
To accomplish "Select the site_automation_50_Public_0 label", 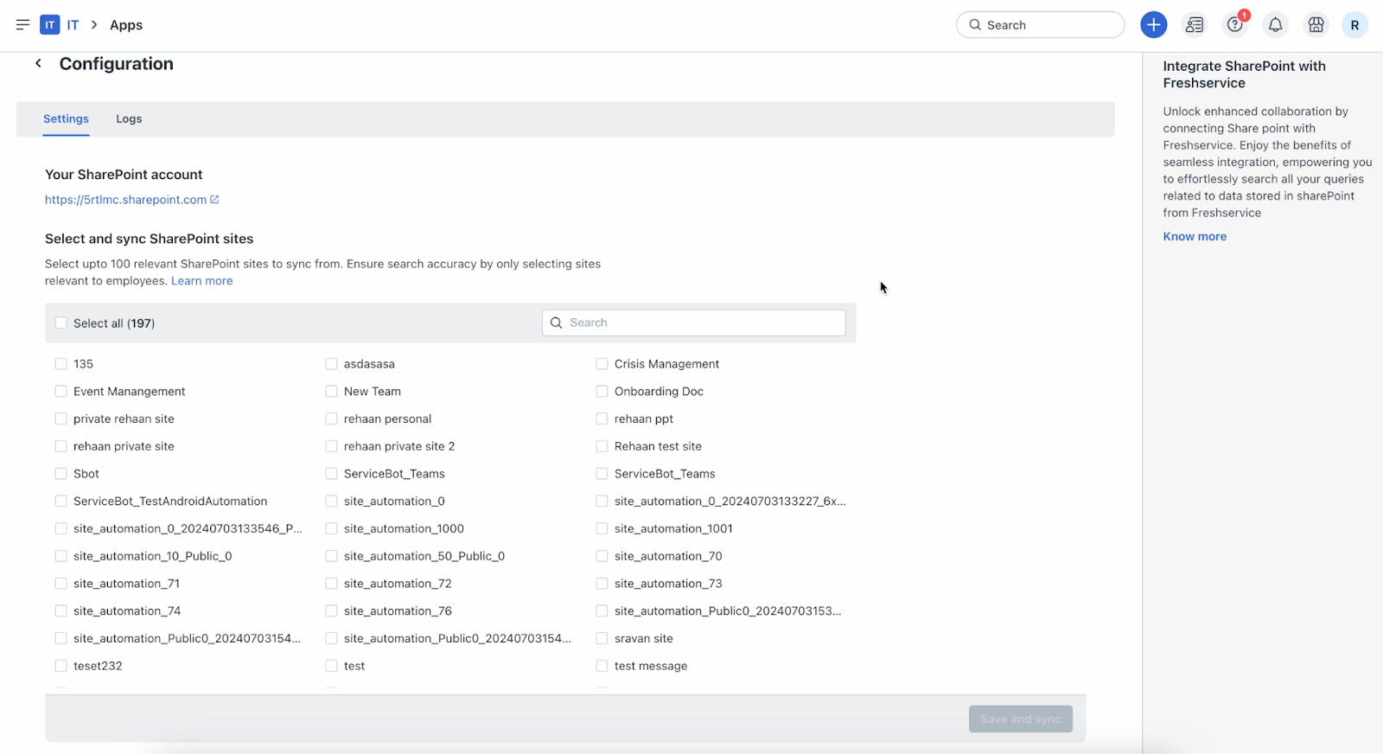I will pos(424,556).
